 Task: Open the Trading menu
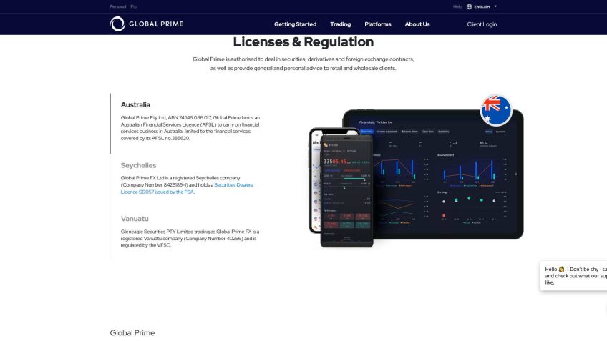tap(340, 24)
